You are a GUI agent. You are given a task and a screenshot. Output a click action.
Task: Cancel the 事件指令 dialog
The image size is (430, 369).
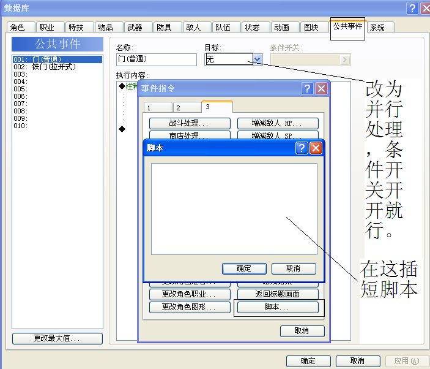point(302,331)
